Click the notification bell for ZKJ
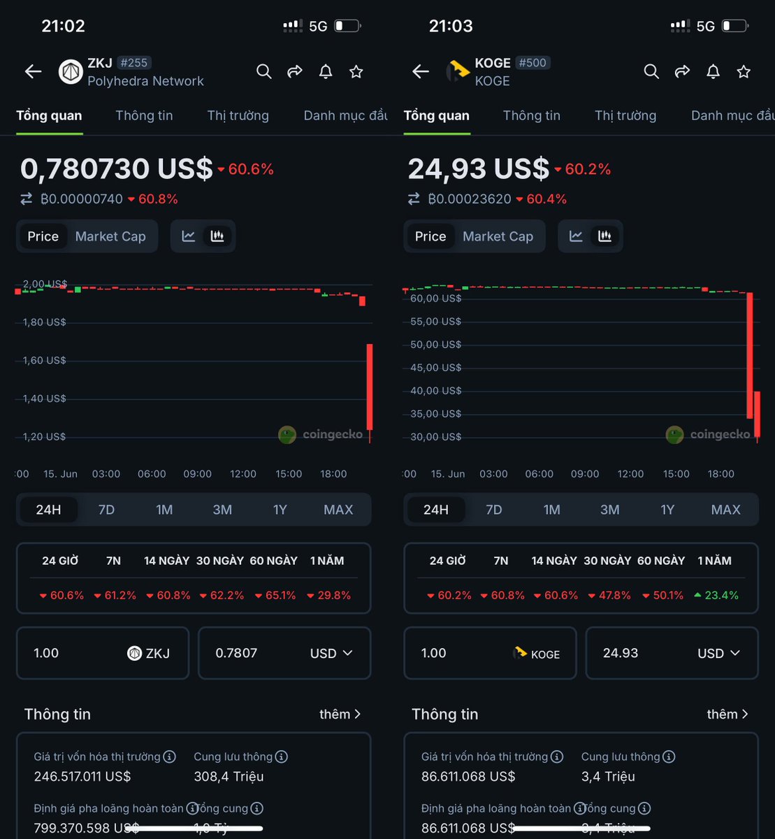The width and height of the screenshot is (775, 839). [325, 71]
